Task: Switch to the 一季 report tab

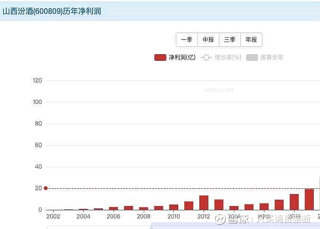Action: click(x=187, y=40)
